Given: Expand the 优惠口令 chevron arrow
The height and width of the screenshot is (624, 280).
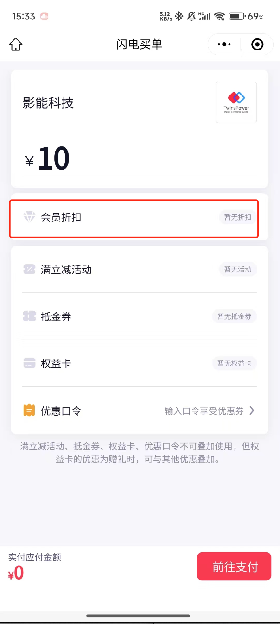Looking at the screenshot, I should click(x=252, y=410).
